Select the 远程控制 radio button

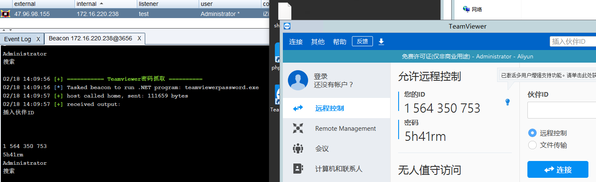532,133
